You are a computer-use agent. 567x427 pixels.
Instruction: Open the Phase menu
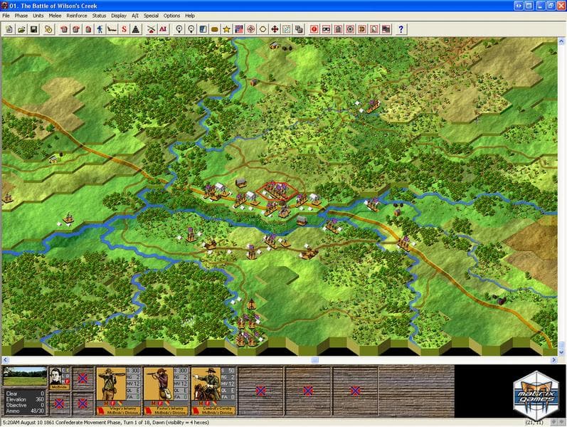pos(21,16)
